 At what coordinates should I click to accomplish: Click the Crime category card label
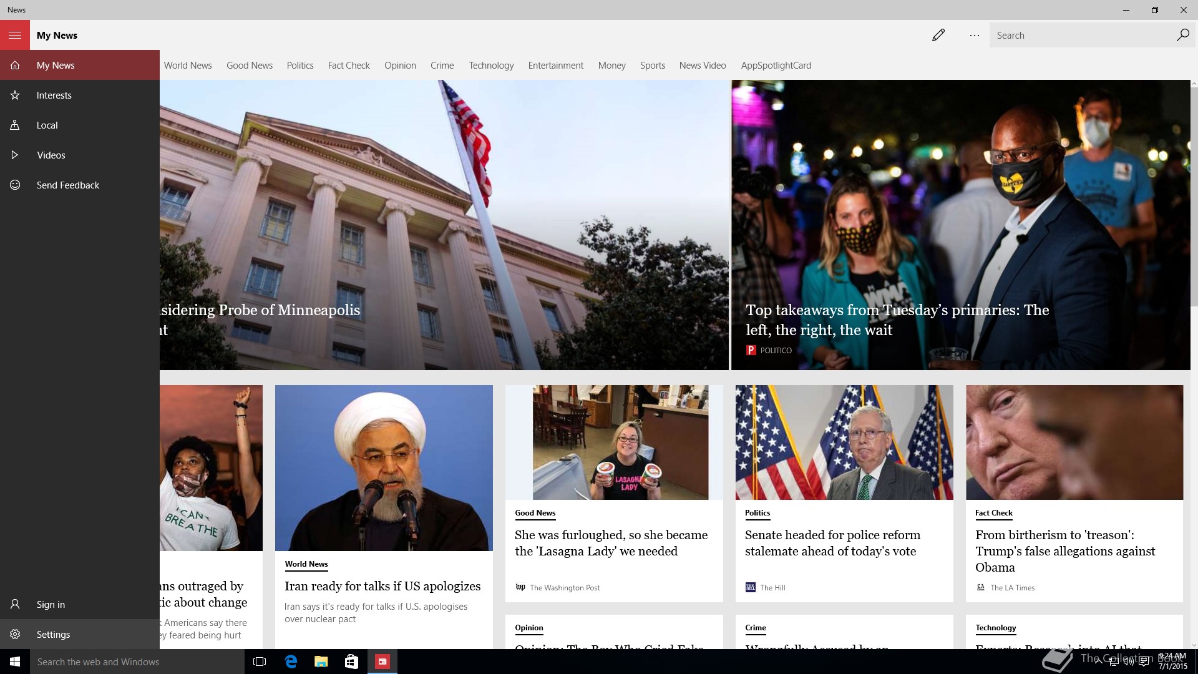point(756,628)
